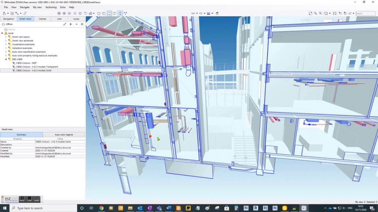Collapse the DBS-CIBSE folder
This screenshot has height=212, width=378.
pyautogui.click(x=6, y=59)
